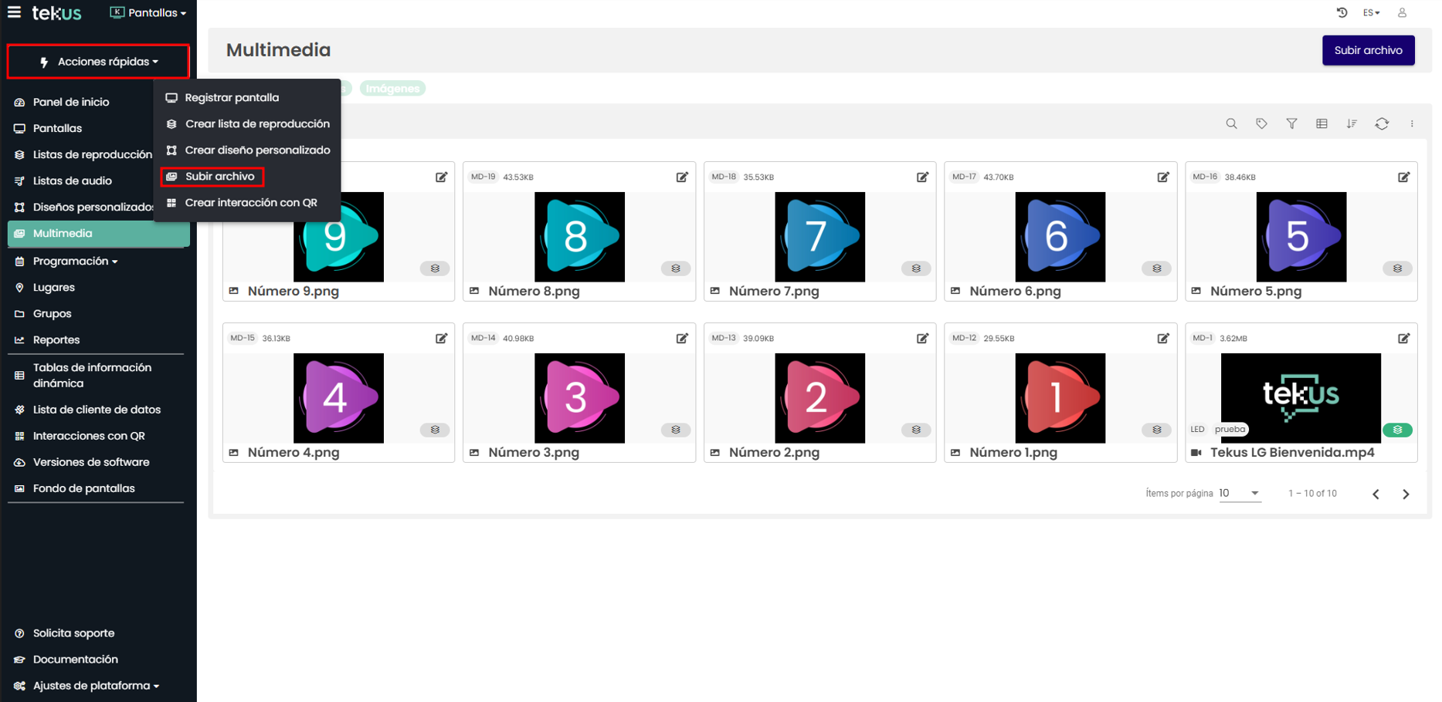Edit Número 8.png with pencil icon
The image size is (1442, 702).
click(x=681, y=177)
